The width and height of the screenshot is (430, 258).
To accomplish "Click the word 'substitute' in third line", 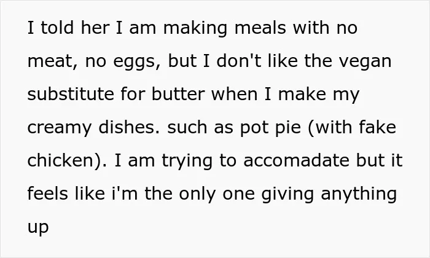I will [71, 94].
